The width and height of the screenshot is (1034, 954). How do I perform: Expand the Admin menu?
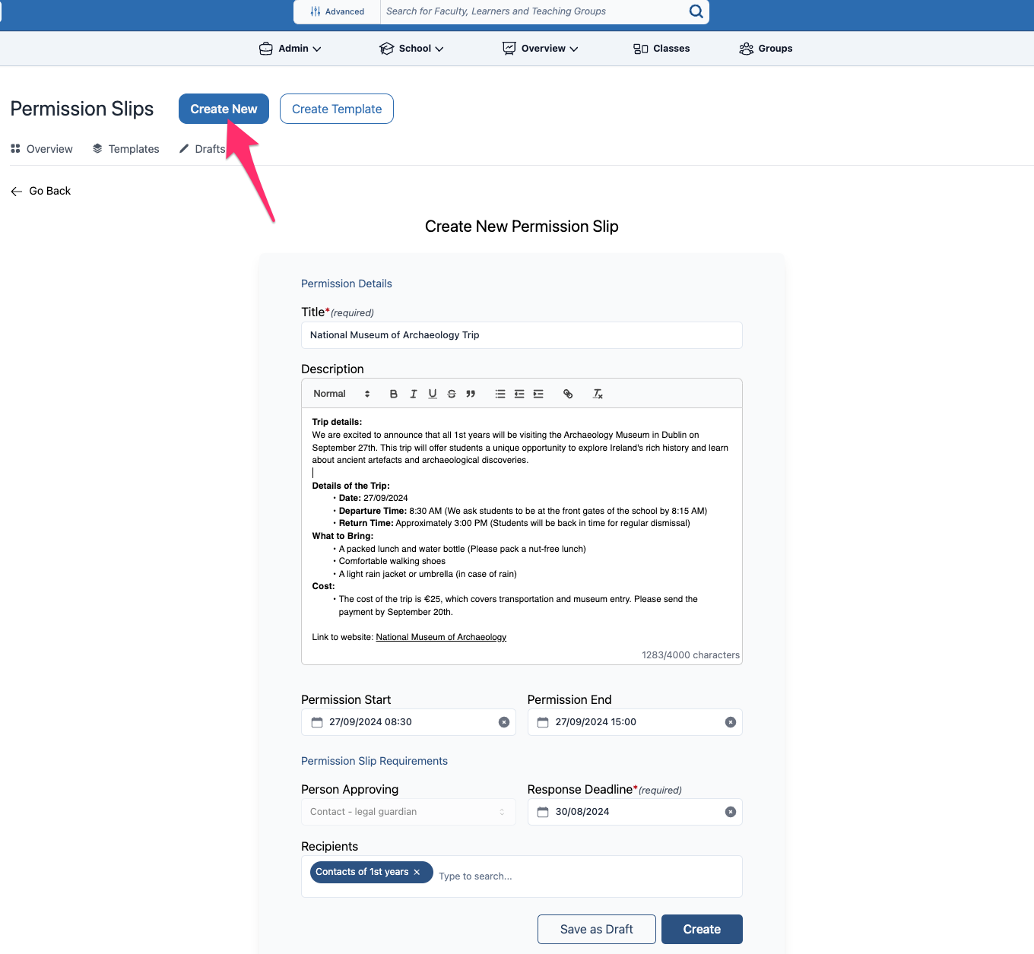290,49
